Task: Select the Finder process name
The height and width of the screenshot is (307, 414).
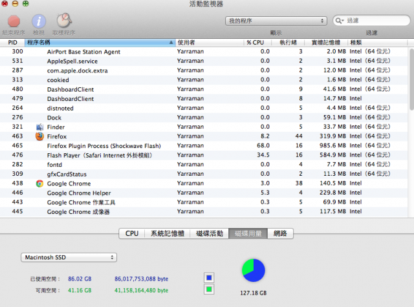Action: [56, 127]
